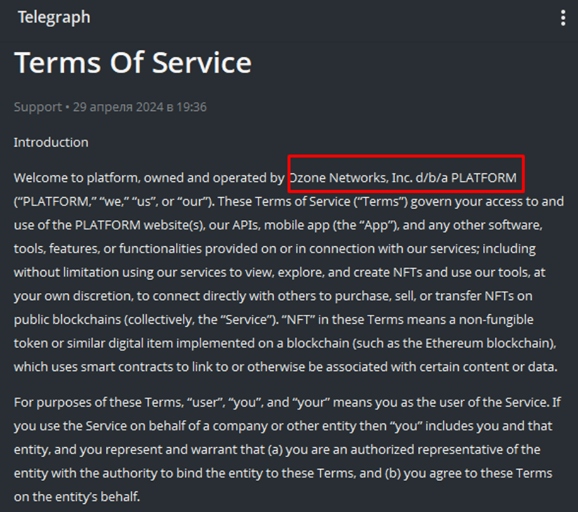
Task: Click the phrase explore, and create NFTs
Action: pyautogui.click(x=350, y=273)
